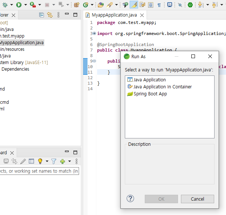Viewport: 226px width, 215px height.
Task: Click the Previous Annotation up arrow icon
Action: point(215,5)
